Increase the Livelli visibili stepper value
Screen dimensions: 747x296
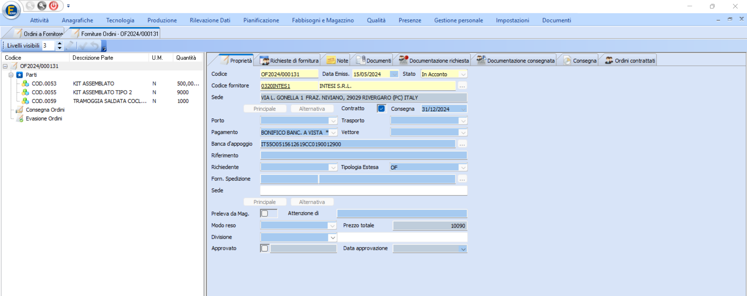[x=59, y=43]
